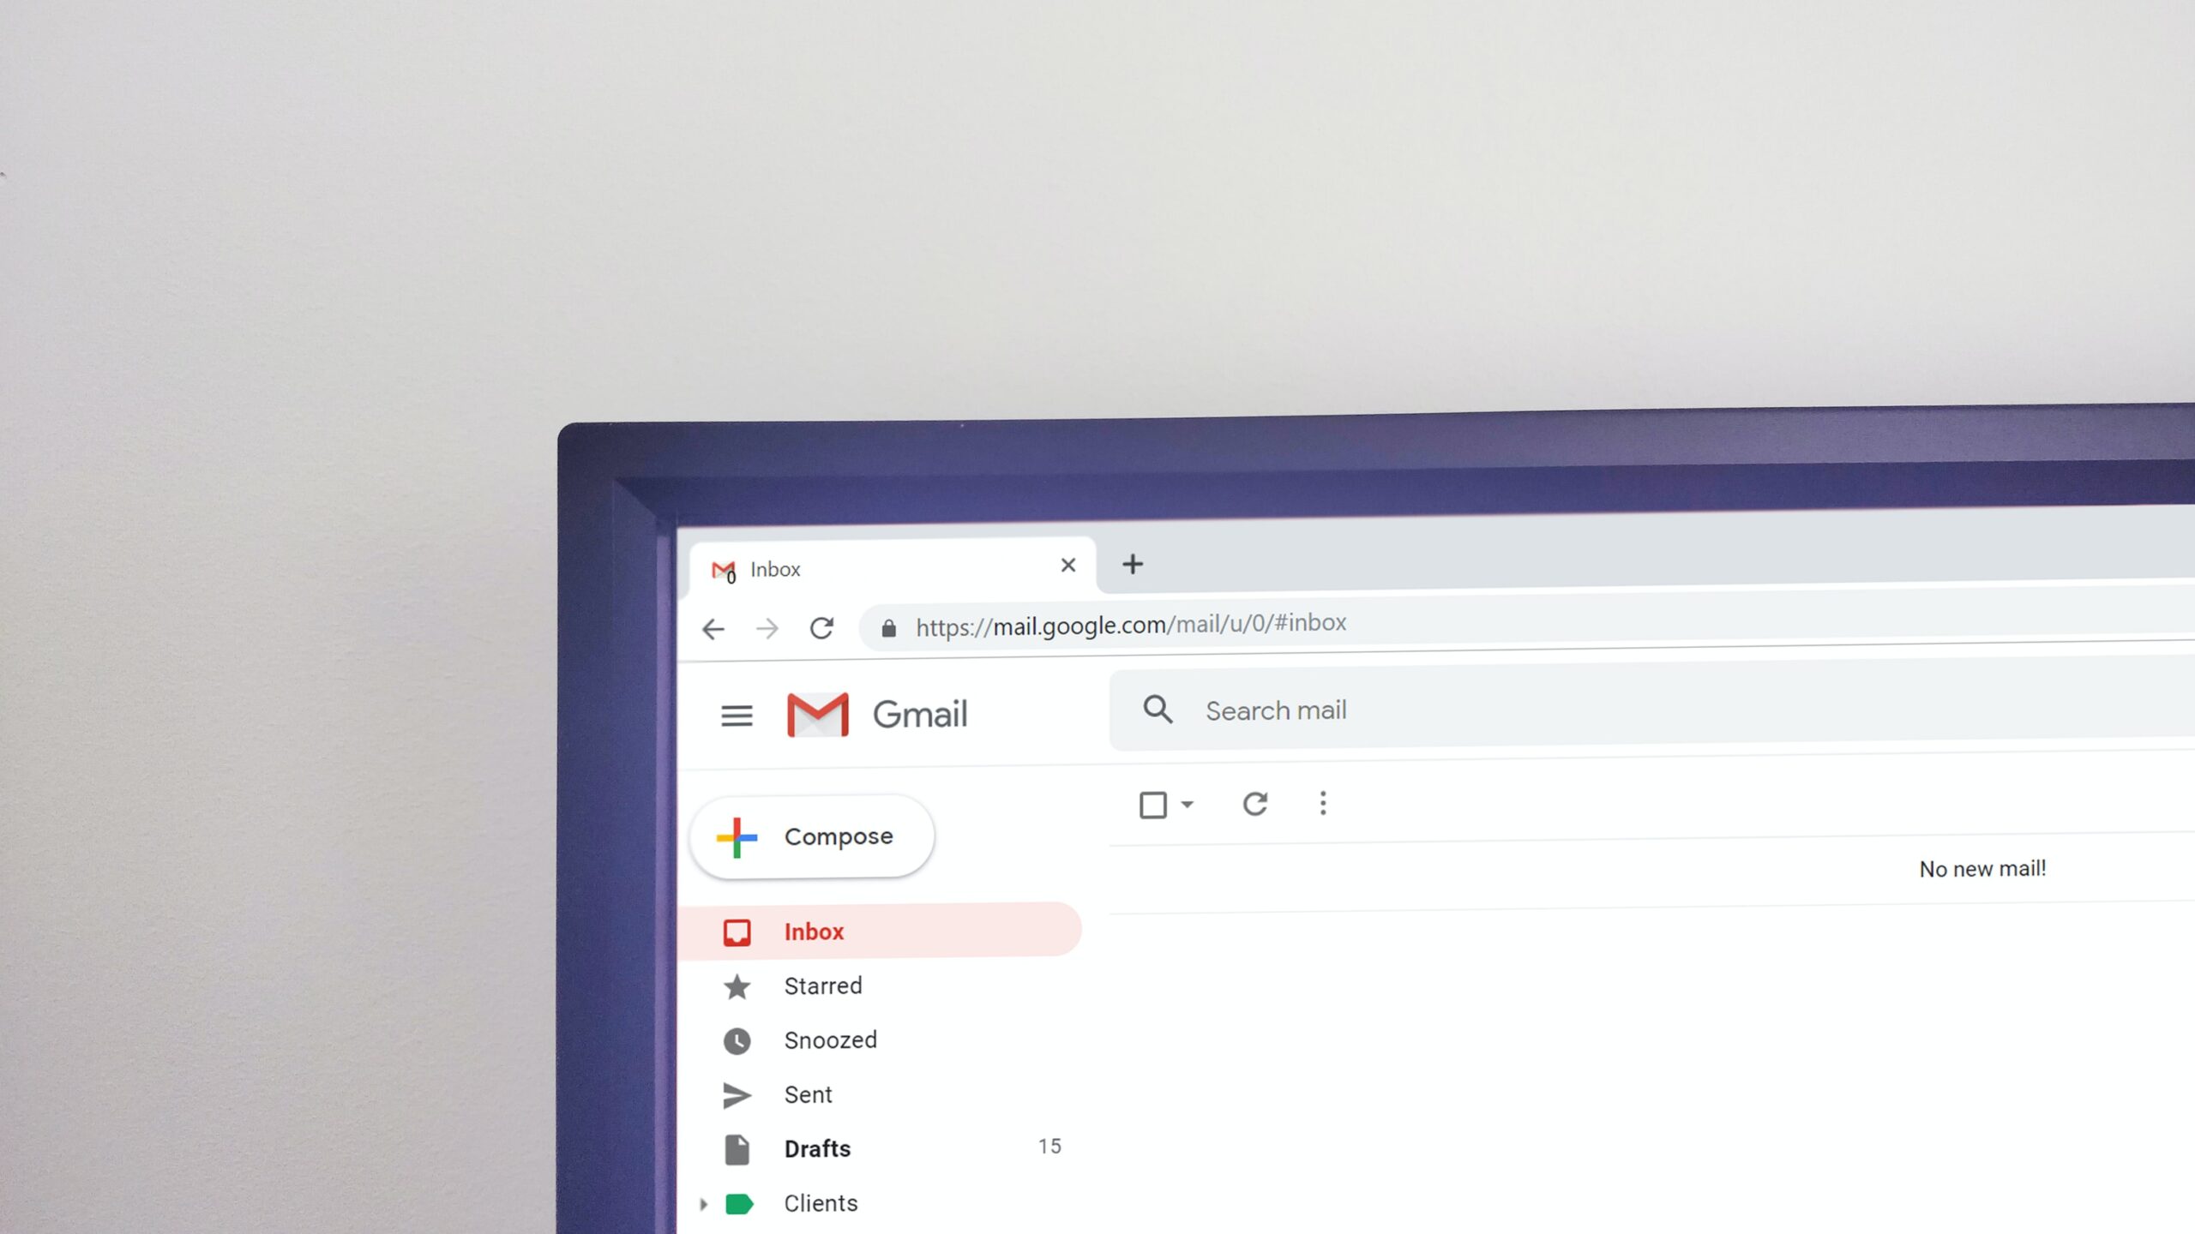Click the Search magnifier icon
Viewport: 2195px width, 1234px height.
coord(1157,710)
